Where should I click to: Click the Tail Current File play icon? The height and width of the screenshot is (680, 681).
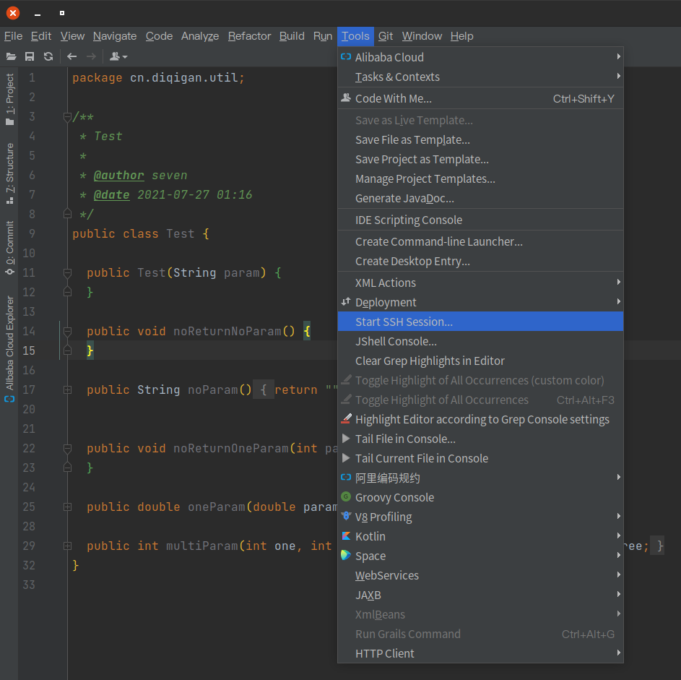tap(346, 458)
